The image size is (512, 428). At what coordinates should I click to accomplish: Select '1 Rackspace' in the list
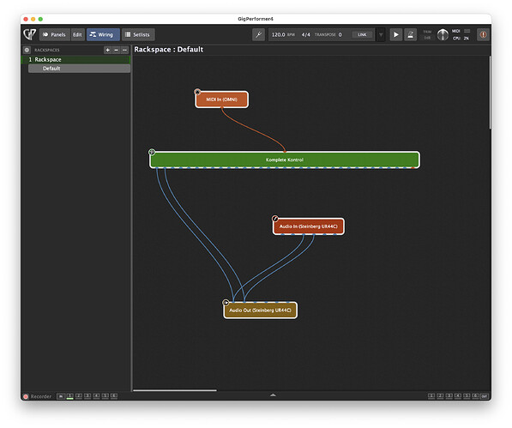(75, 59)
